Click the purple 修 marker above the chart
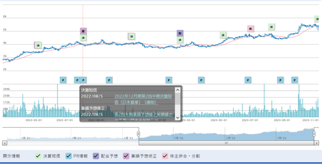The height and width of the screenshot is (165, 322). click(x=83, y=31)
